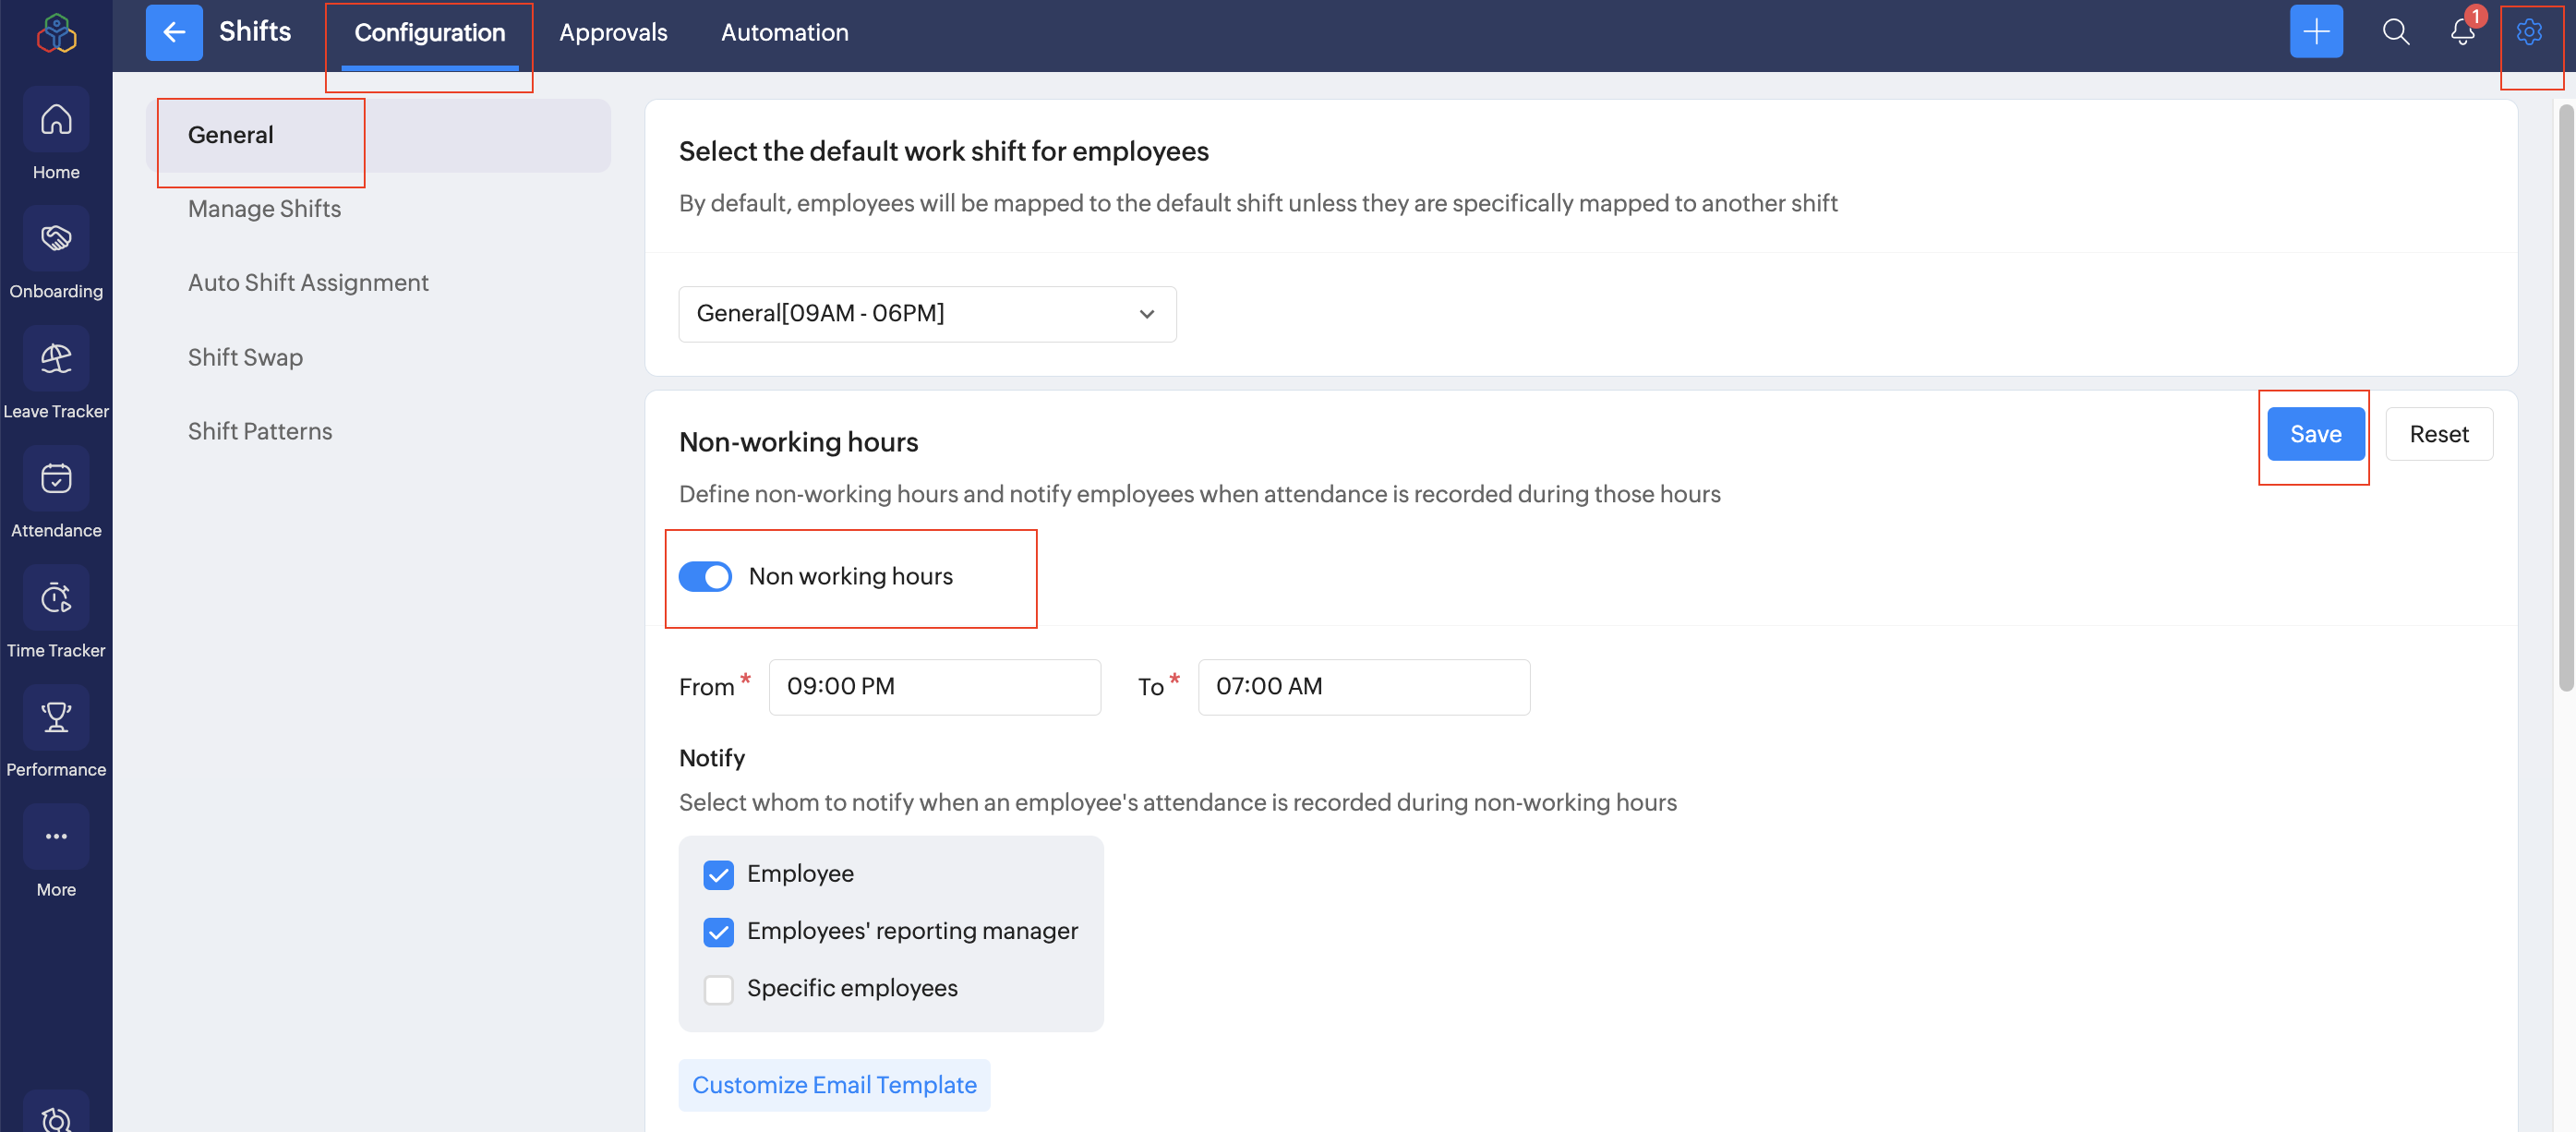2576x1132 pixels.
Task: Click the search magnifier icon
Action: pos(2395,32)
